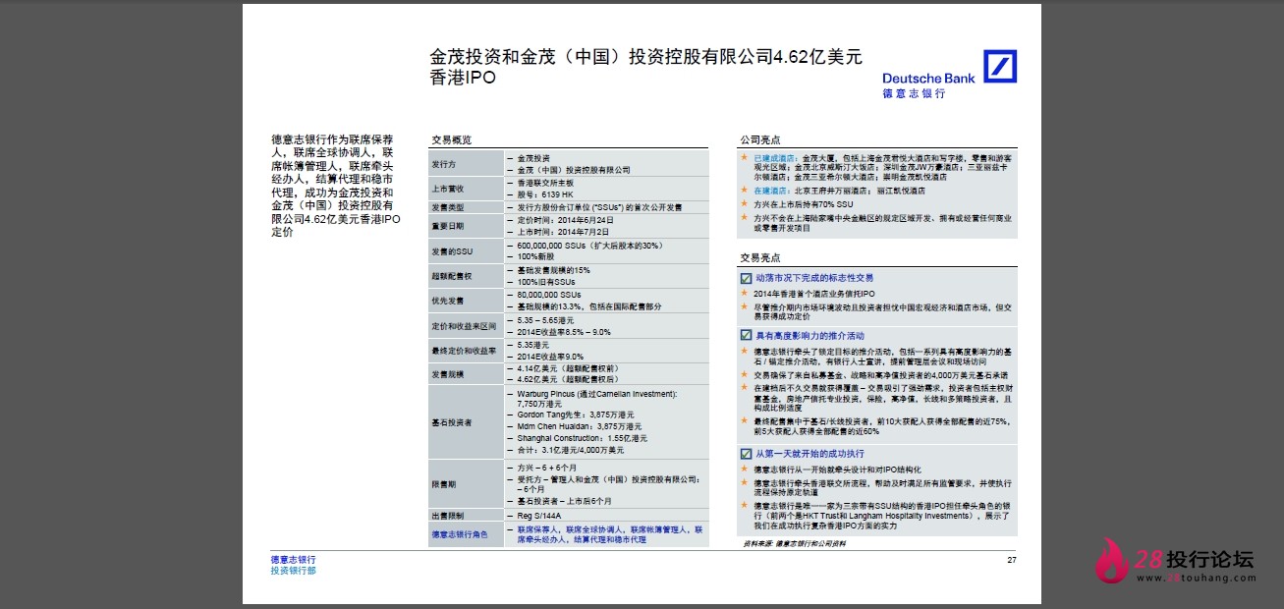Click the Mdm Chen Huaidan investor entry
1284x609 pixels.
coord(580,427)
